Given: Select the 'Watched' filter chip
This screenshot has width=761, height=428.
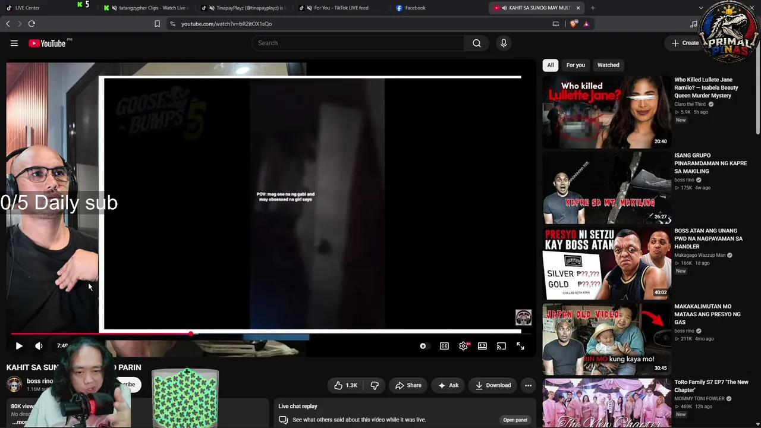Looking at the screenshot, I should click(608, 65).
